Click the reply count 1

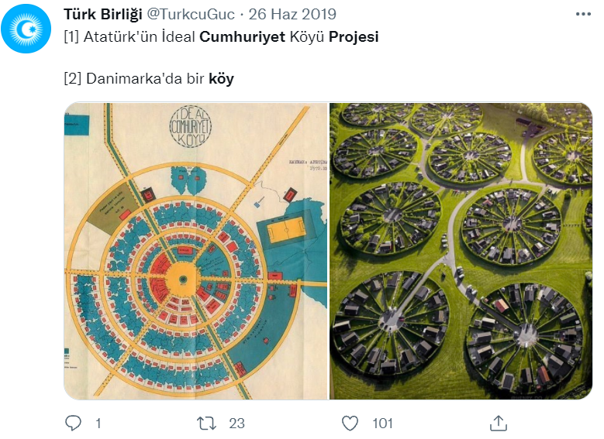tap(98, 424)
